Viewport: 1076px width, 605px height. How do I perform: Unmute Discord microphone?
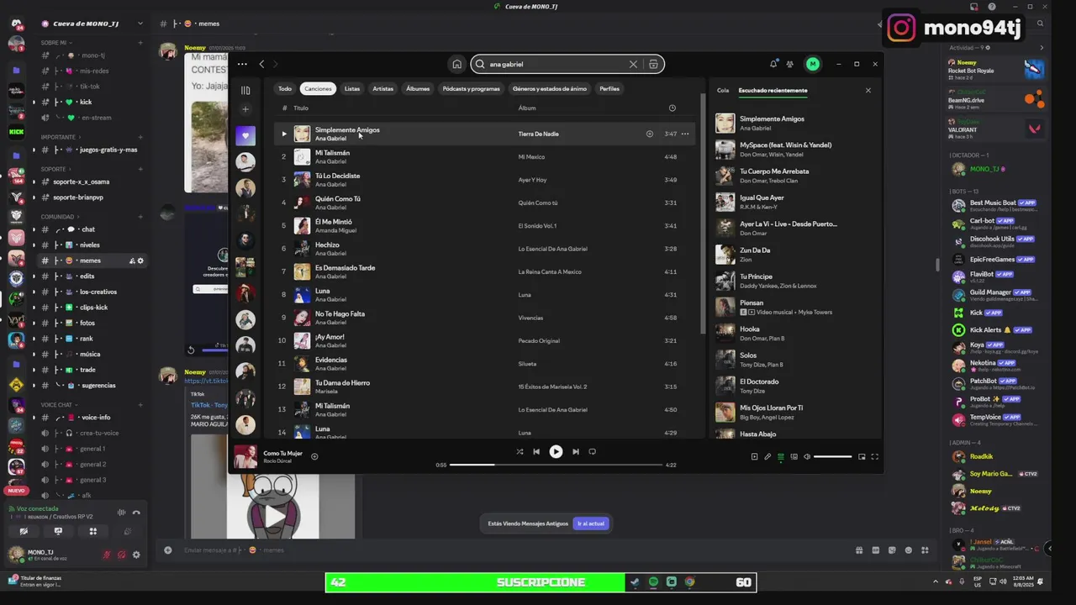tap(107, 555)
